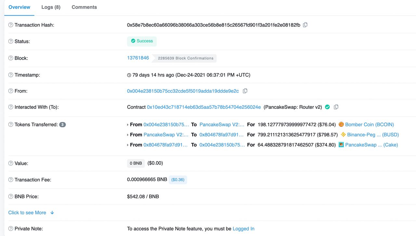
Task: Click the 2285639 Block Confirmations badge
Action: tap(184, 58)
